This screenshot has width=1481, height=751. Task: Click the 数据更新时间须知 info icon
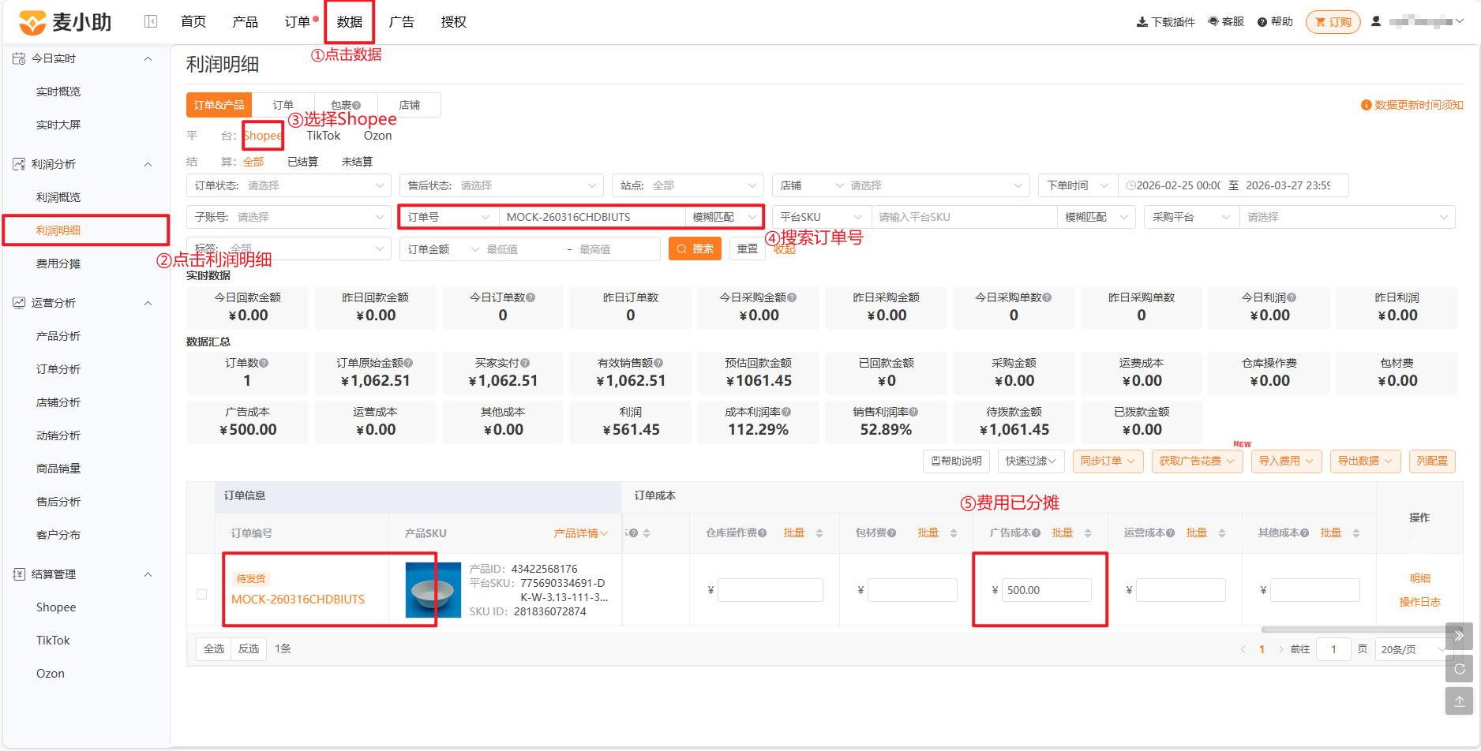tap(1366, 105)
